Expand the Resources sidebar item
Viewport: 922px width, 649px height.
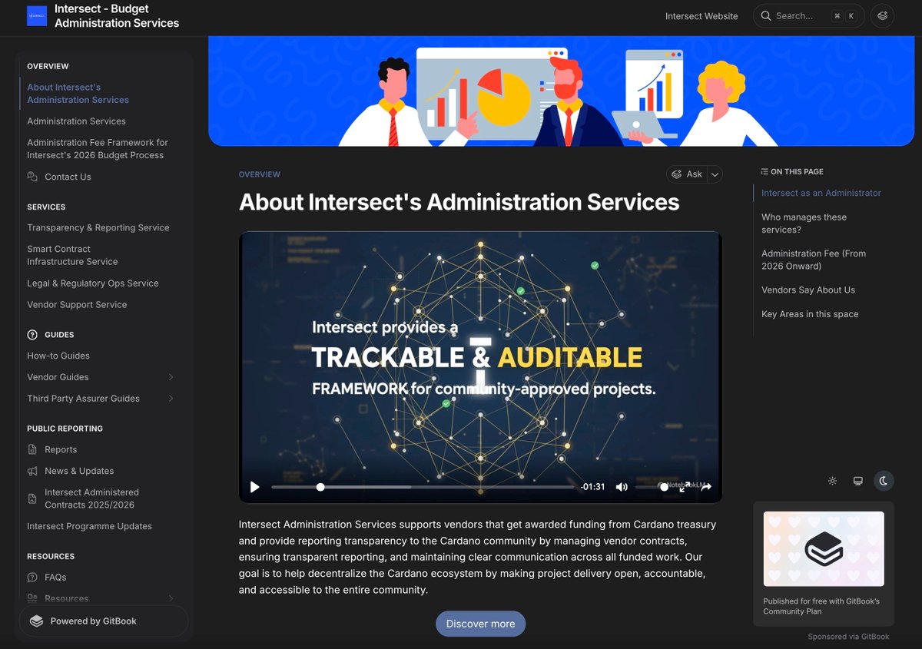(171, 598)
